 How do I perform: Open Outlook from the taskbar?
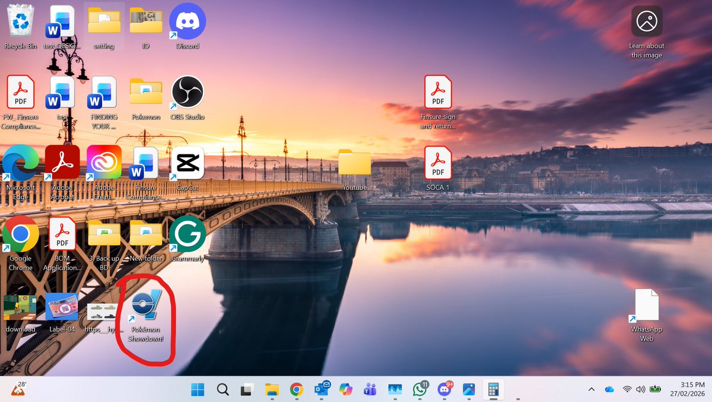click(322, 390)
